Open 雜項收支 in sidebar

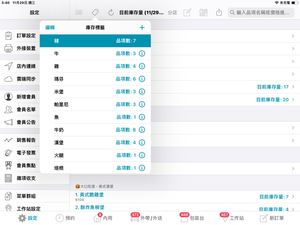35,178
